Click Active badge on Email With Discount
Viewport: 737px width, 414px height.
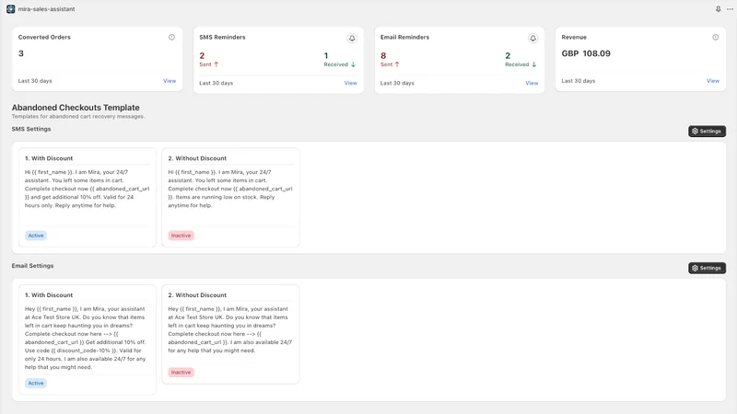[36, 383]
